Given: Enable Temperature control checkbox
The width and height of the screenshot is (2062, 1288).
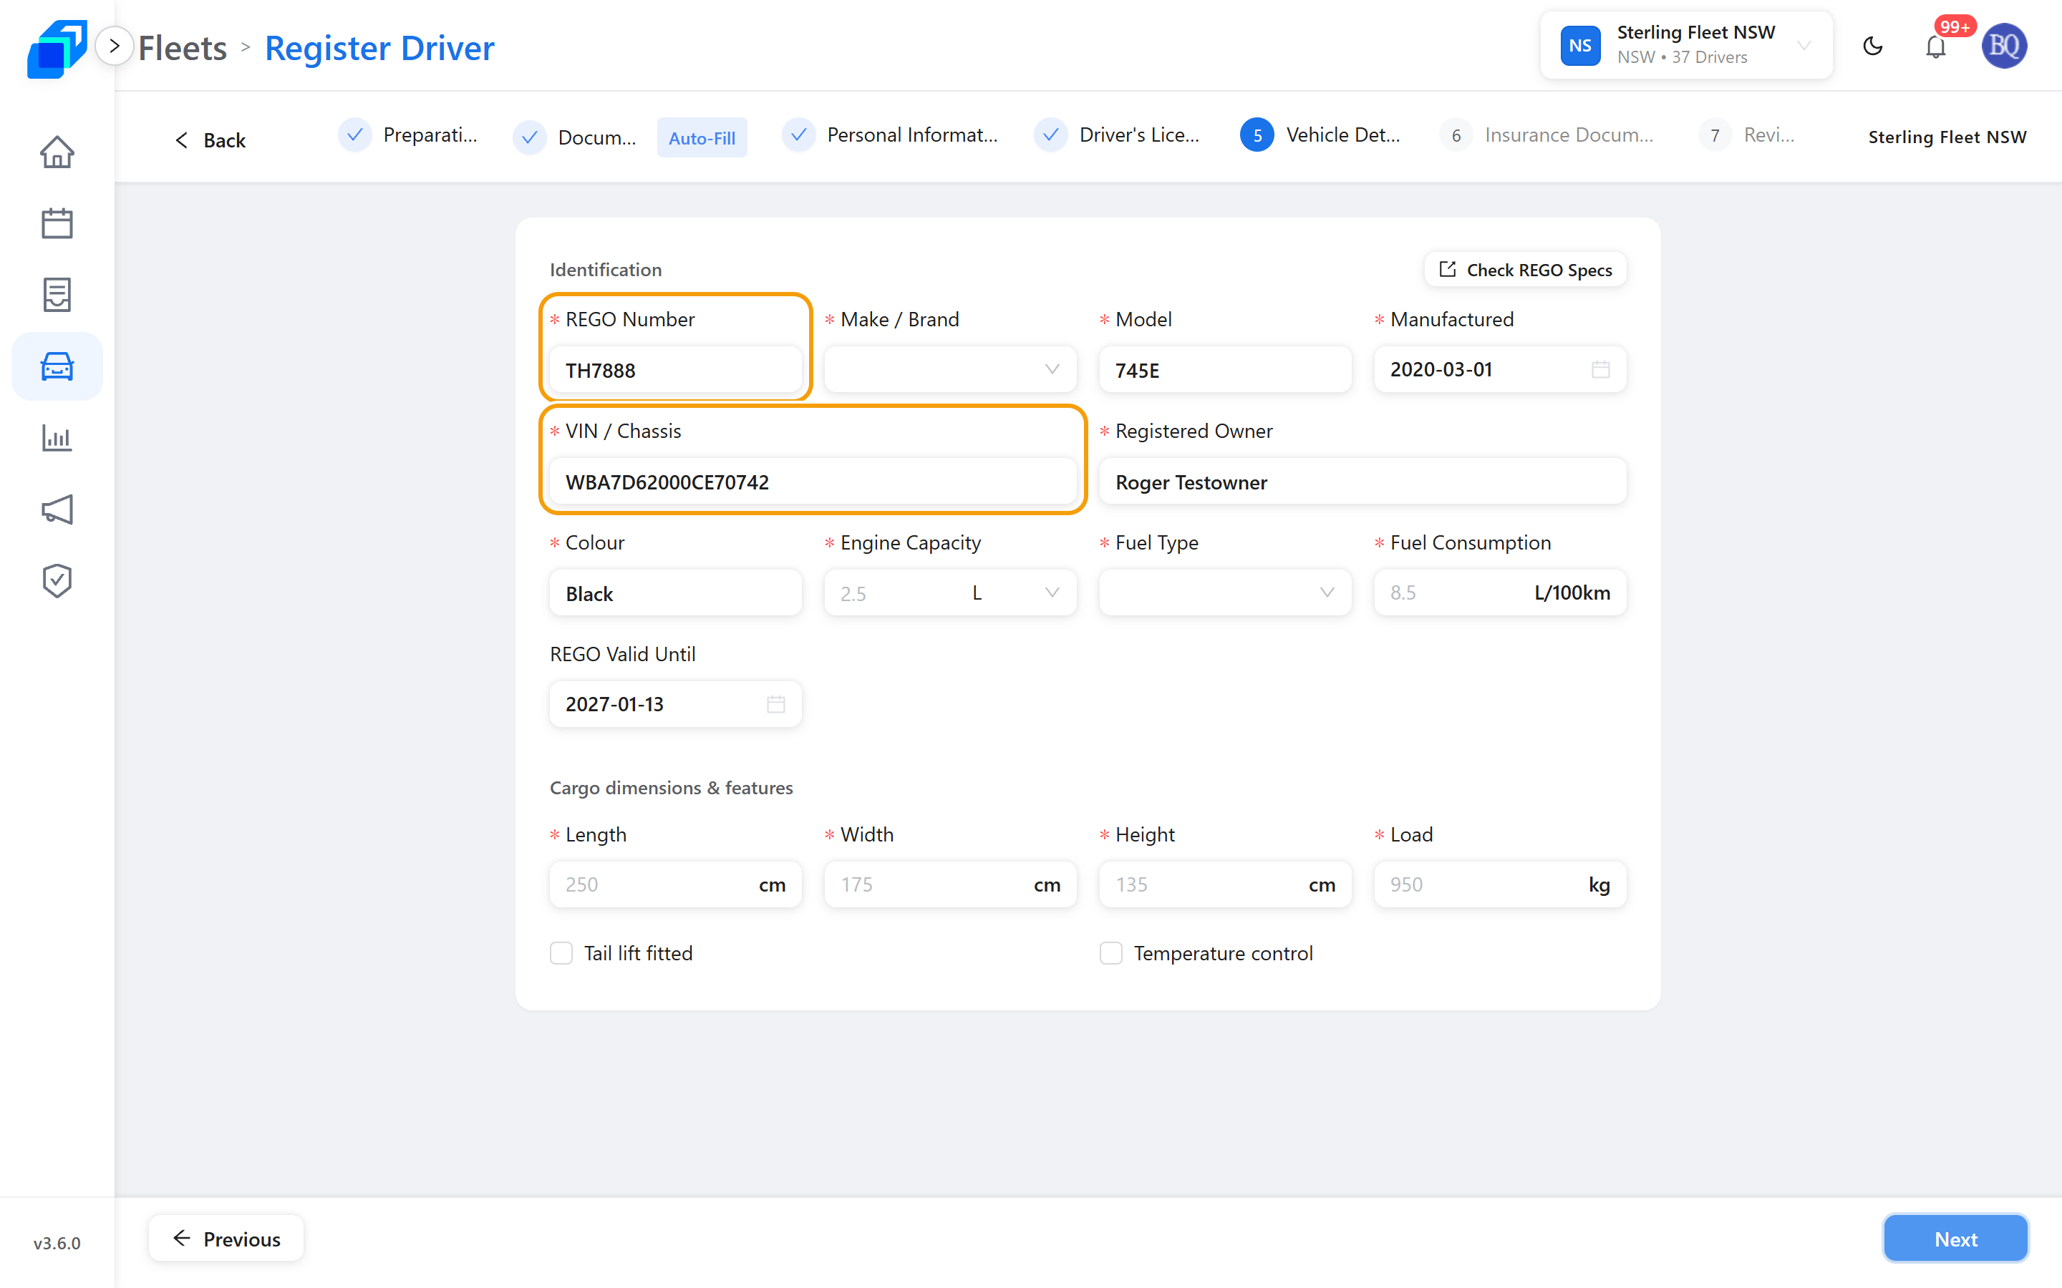Looking at the screenshot, I should click(x=1111, y=952).
